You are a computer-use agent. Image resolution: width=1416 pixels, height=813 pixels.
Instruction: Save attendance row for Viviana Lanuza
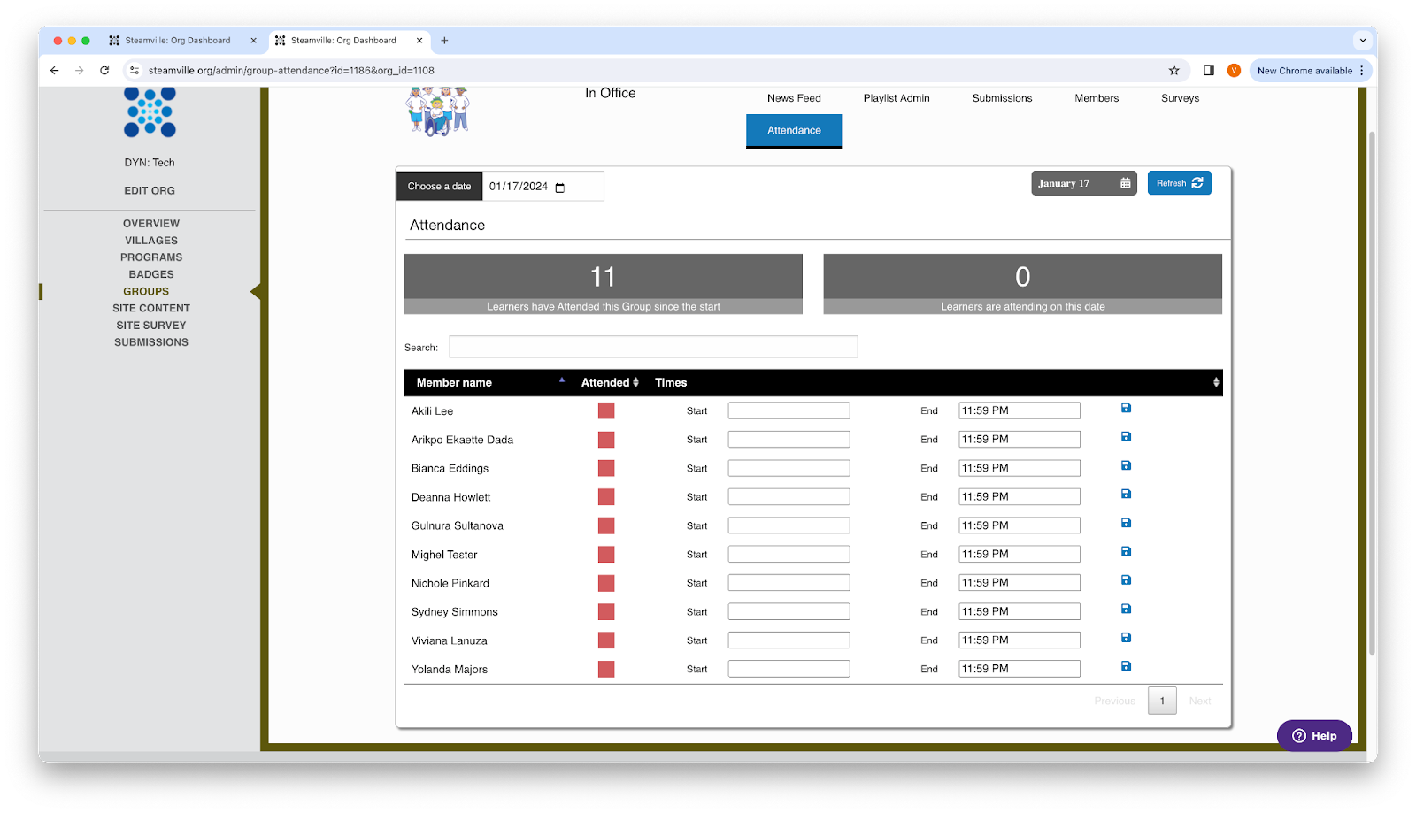tap(1126, 637)
